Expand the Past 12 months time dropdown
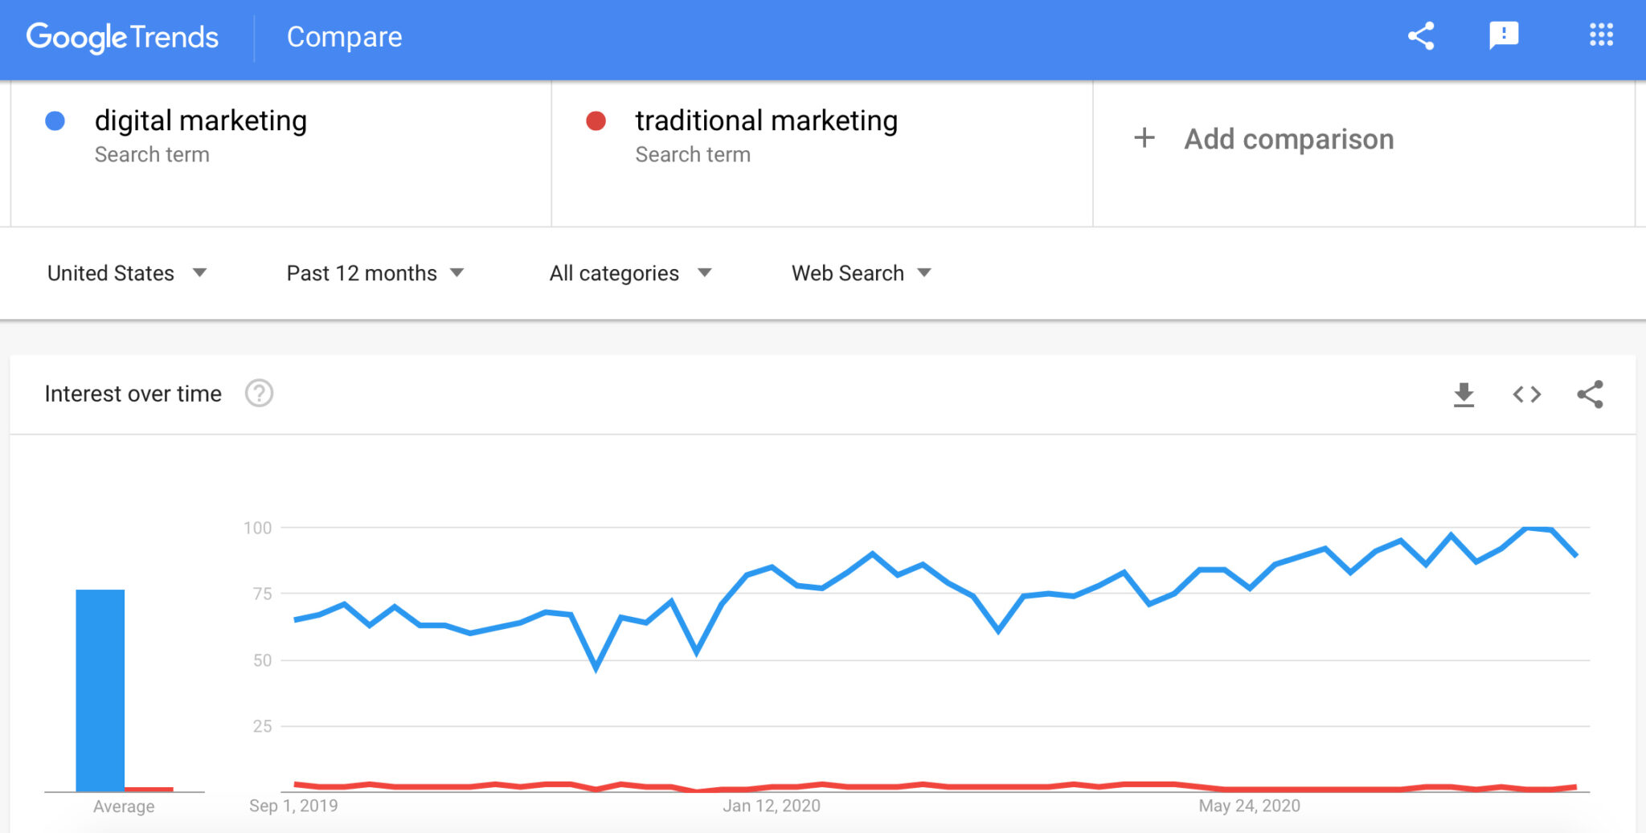The width and height of the screenshot is (1646, 833). 374,273
